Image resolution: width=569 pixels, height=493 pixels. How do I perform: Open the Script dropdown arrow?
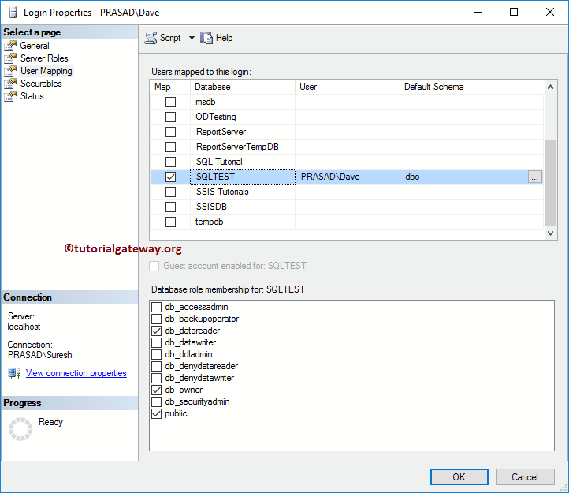[x=192, y=38]
